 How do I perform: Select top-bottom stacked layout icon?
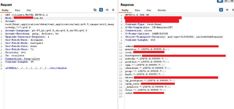(x=226, y=1)
